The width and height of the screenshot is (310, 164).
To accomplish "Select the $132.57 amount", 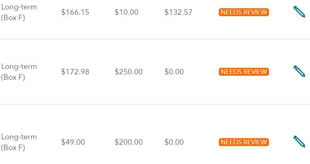I will coord(178,12).
